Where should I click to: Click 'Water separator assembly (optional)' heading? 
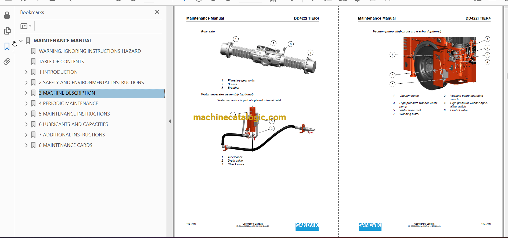pyautogui.click(x=227, y=94)
